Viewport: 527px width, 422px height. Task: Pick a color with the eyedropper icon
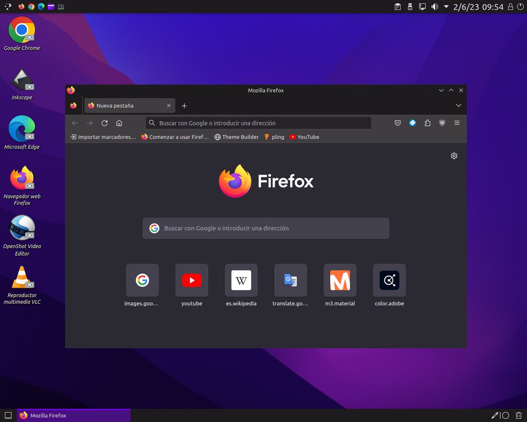pos(495,415)
